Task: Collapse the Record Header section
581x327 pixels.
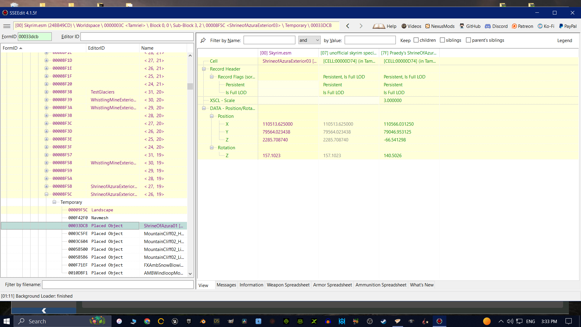Action: coord(204,69)
